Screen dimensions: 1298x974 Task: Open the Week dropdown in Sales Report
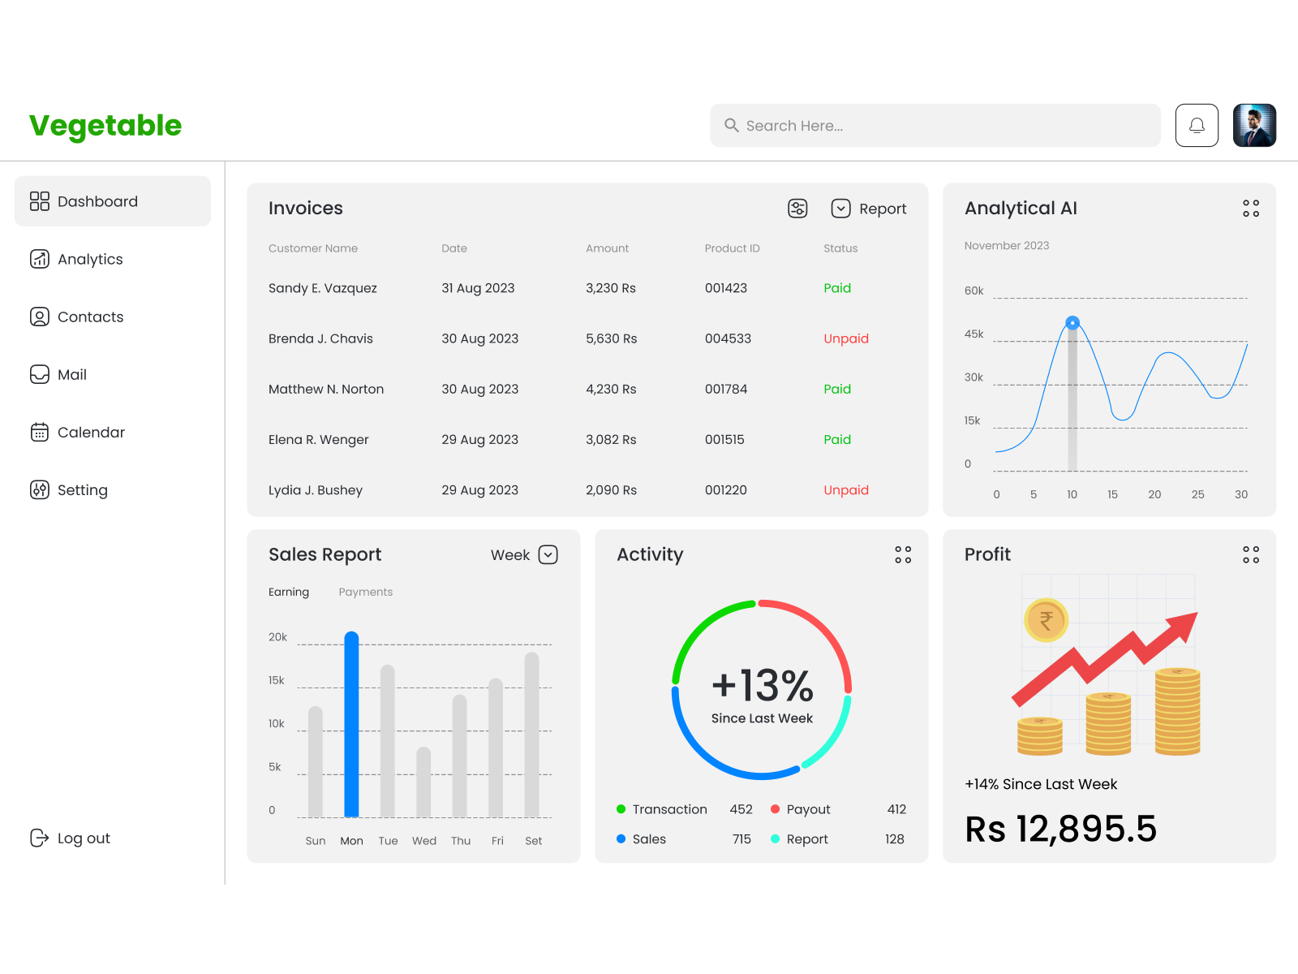click(x=548, y=555)
